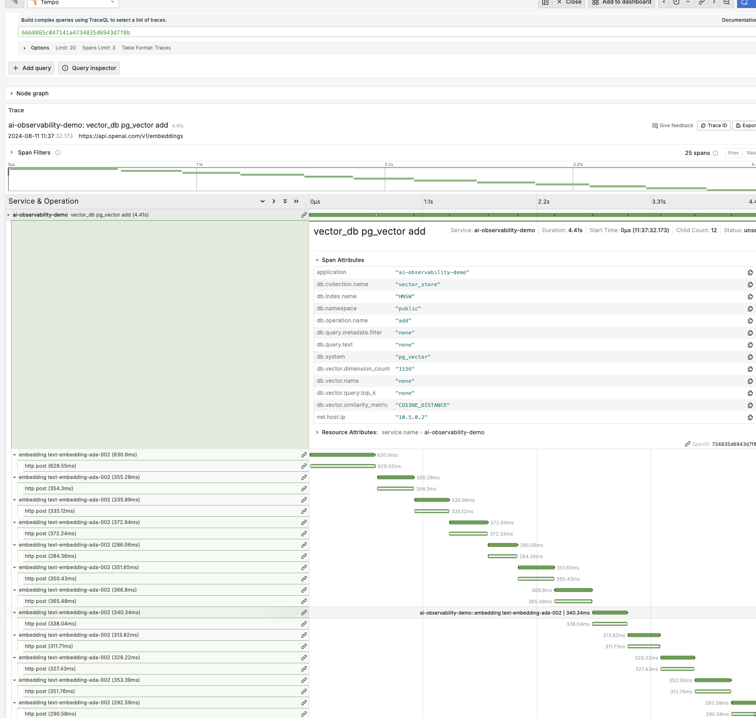Open the Tempo data source dropdown
This screenshot has width=756, height=718.
point(73,2)
